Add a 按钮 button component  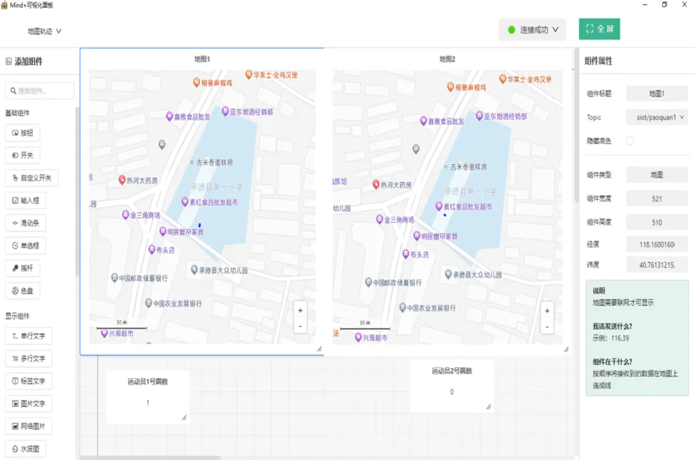23,133
